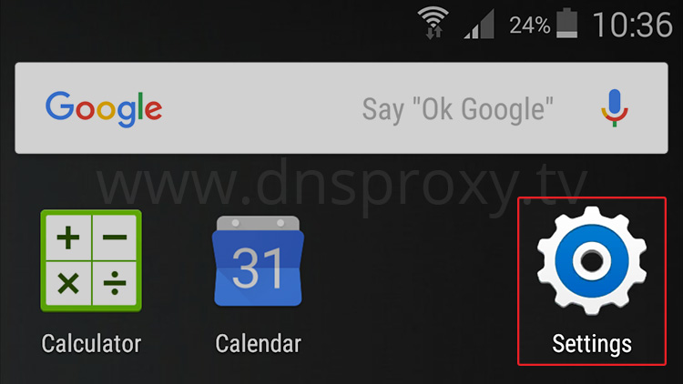Launch the Calculator app icon
The width and height of the screenshot is (683, 384).
pos(91,261)
